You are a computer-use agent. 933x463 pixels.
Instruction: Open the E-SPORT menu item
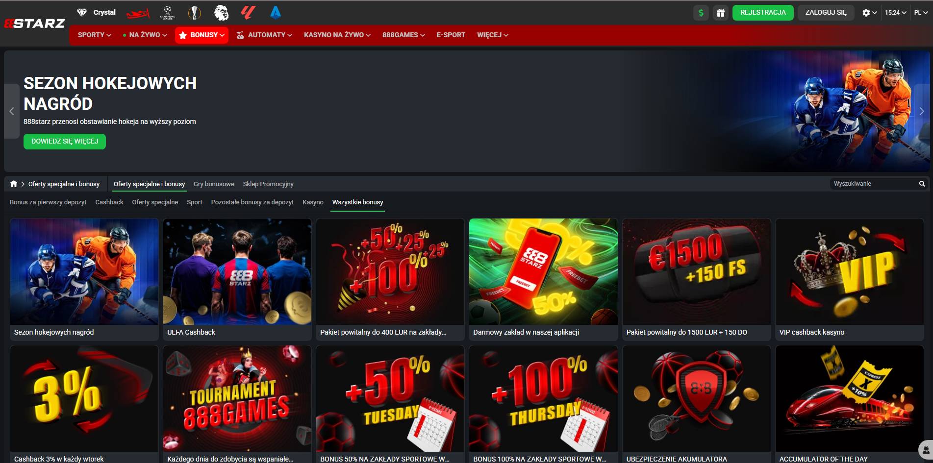click(x=451, y=35)
